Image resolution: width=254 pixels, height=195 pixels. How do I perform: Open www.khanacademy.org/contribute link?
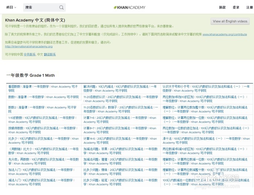point(225,34)
